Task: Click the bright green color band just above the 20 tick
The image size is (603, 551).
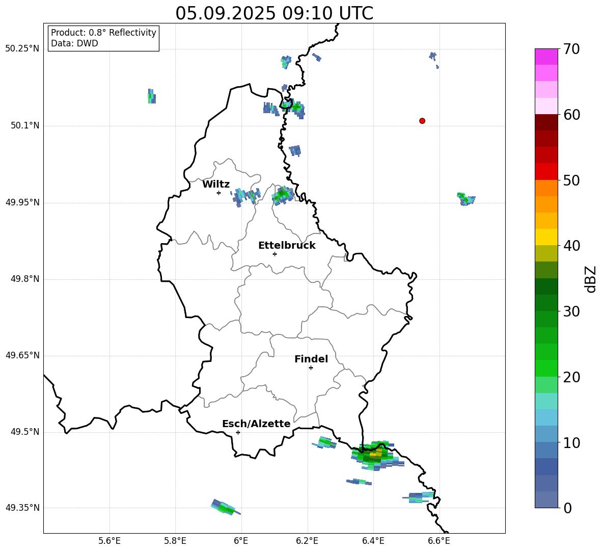Action: tap(546, 368)
